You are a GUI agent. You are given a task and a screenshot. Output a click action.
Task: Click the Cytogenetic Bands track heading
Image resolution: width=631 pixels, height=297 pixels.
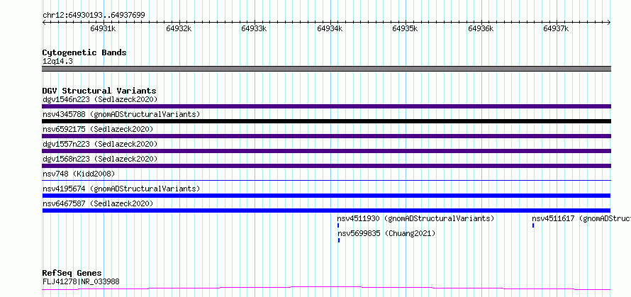tap(84, 52)
